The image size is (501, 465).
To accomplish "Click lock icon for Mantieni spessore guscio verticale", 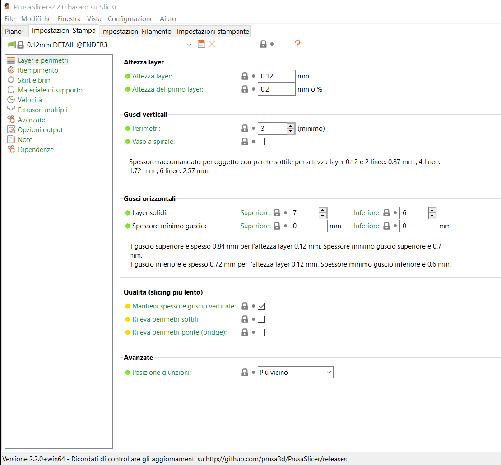I will point(245,306).
